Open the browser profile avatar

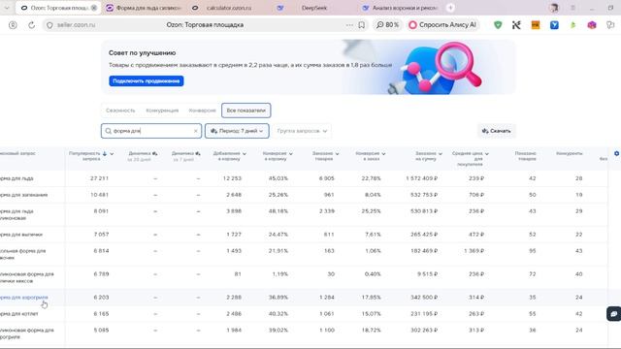click(x=554, y=8)
